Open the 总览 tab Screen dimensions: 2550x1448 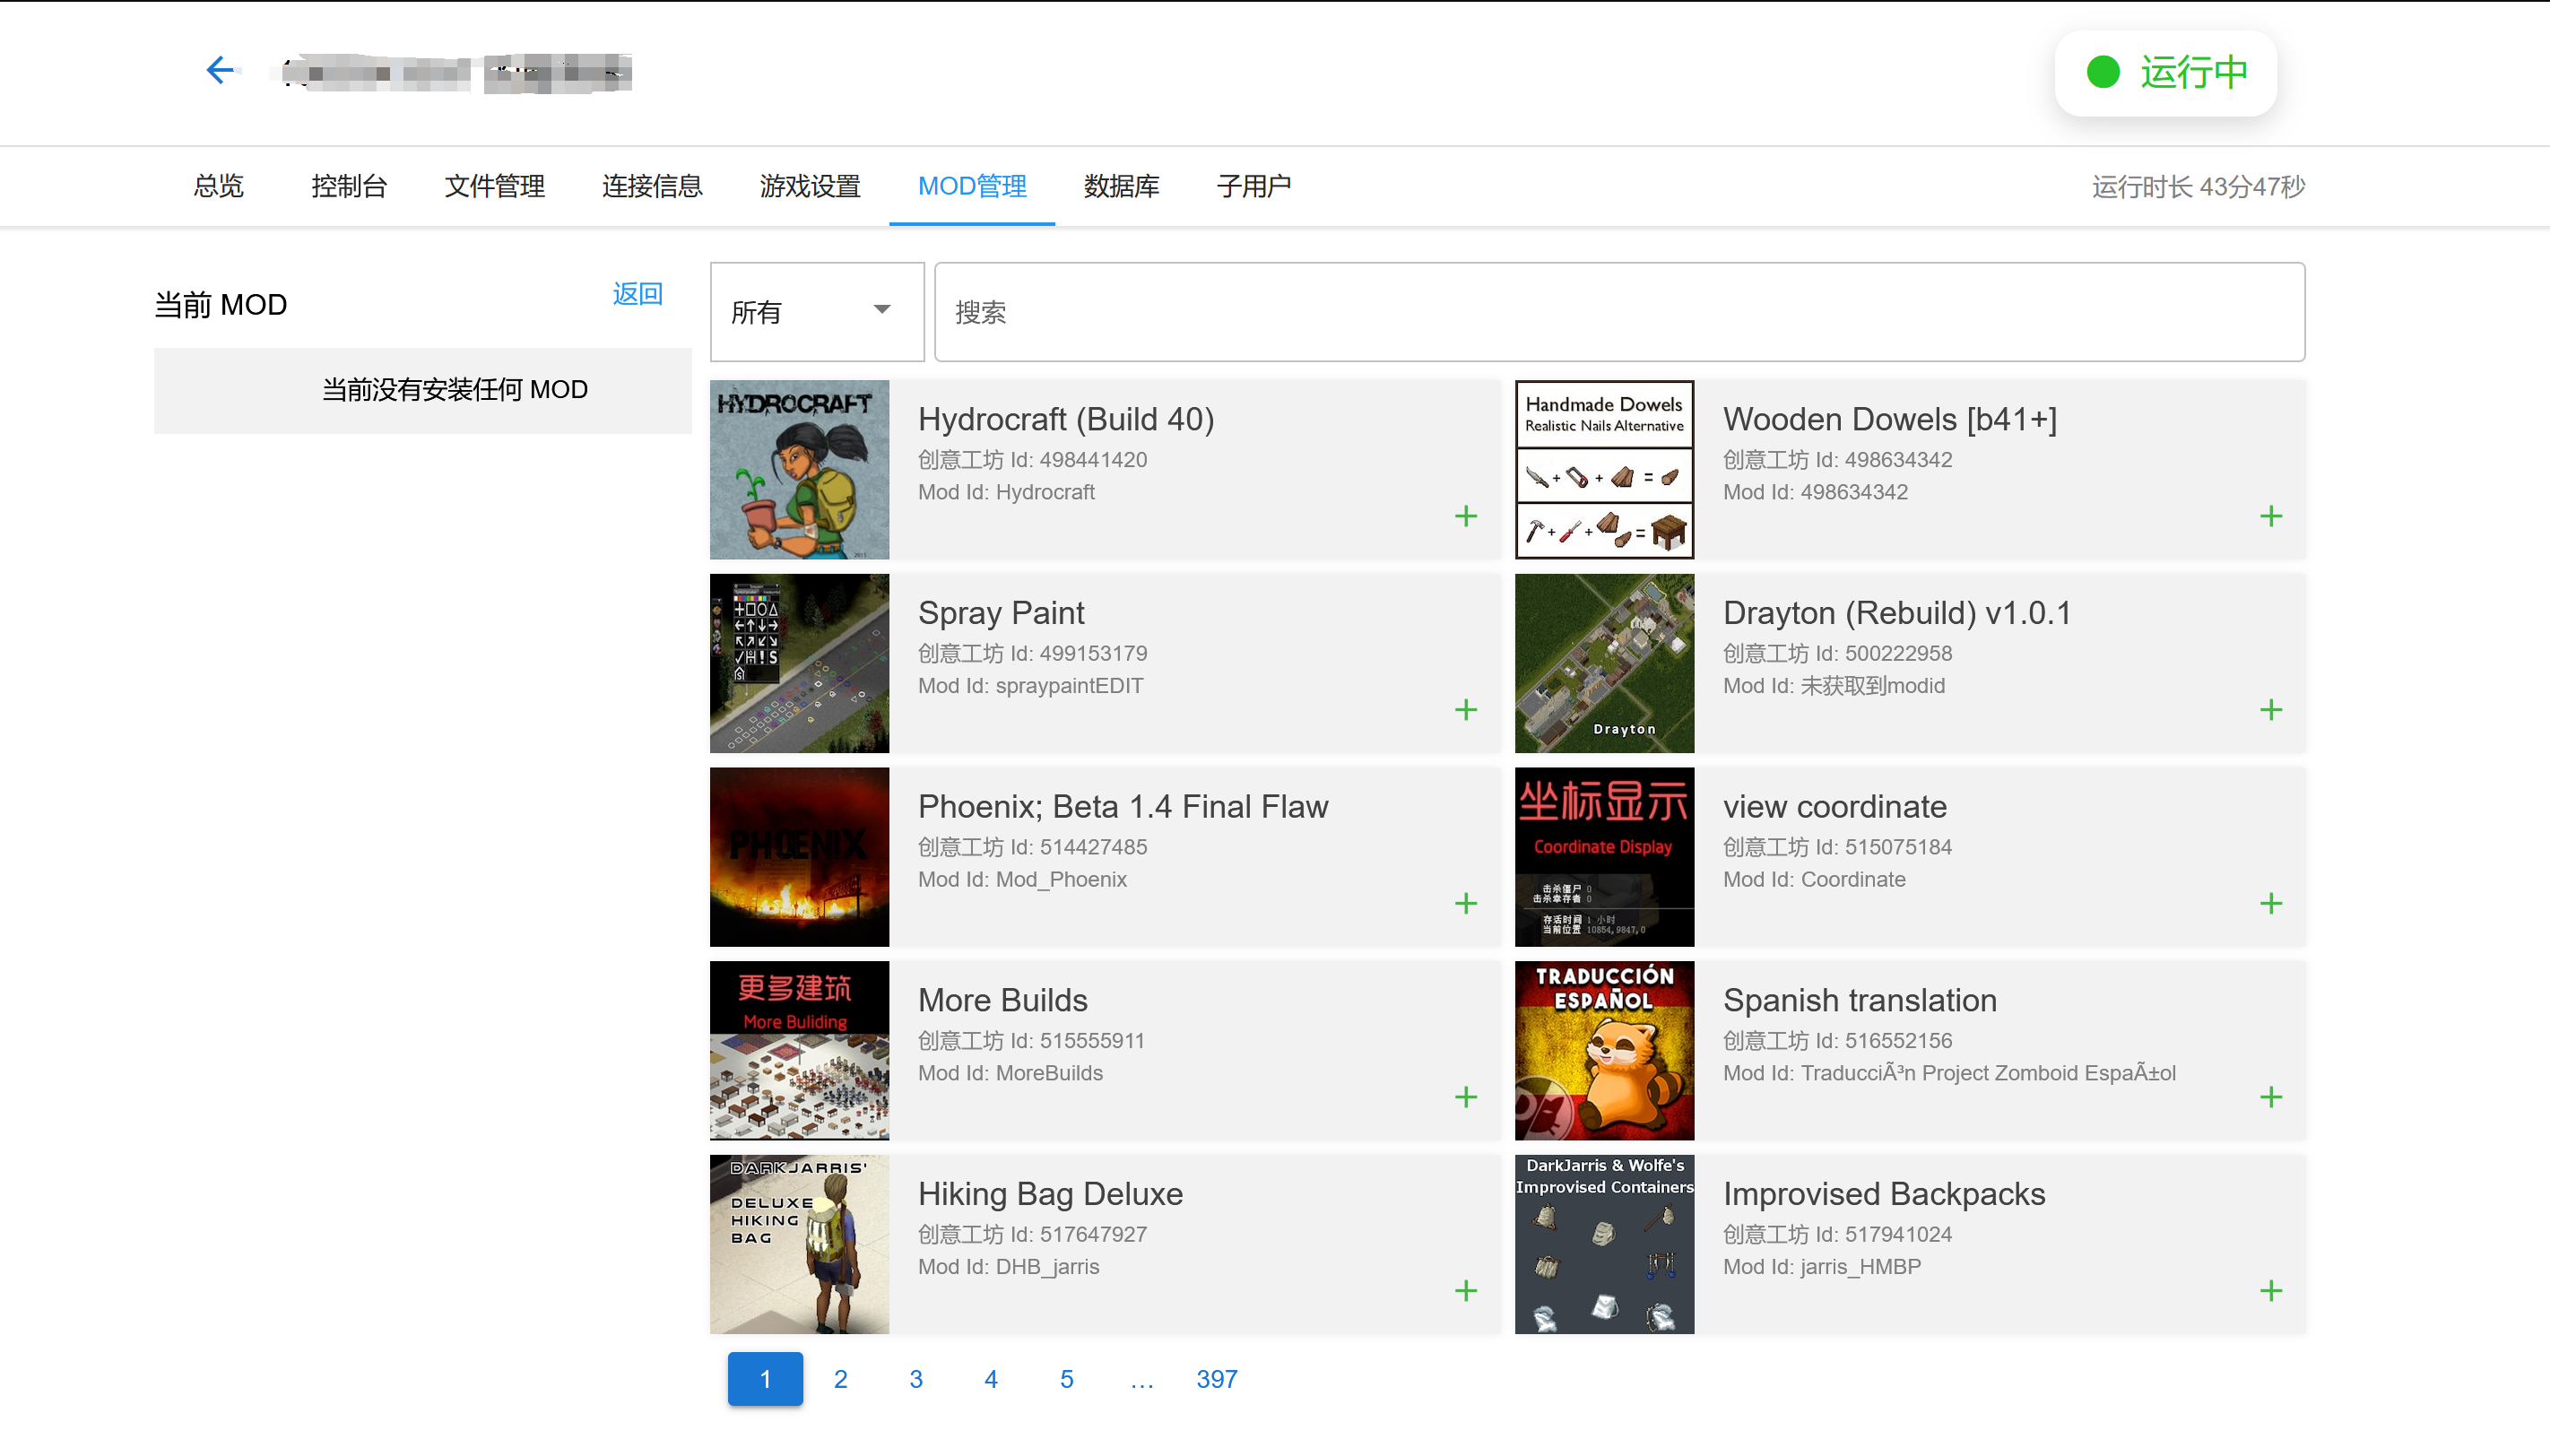click(x=218, y=186)
